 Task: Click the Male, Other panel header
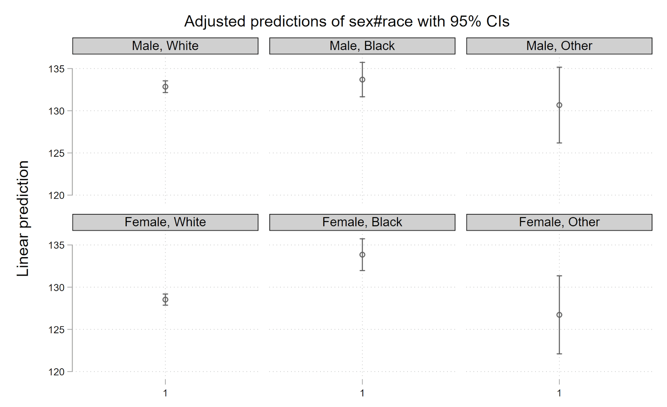(559, 46)
